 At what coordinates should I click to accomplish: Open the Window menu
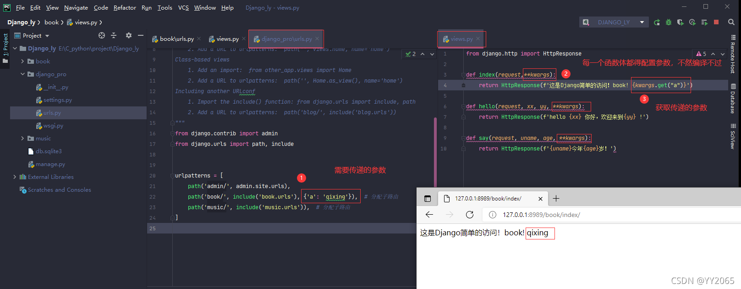pyautogui.click(x=205, y=7)
